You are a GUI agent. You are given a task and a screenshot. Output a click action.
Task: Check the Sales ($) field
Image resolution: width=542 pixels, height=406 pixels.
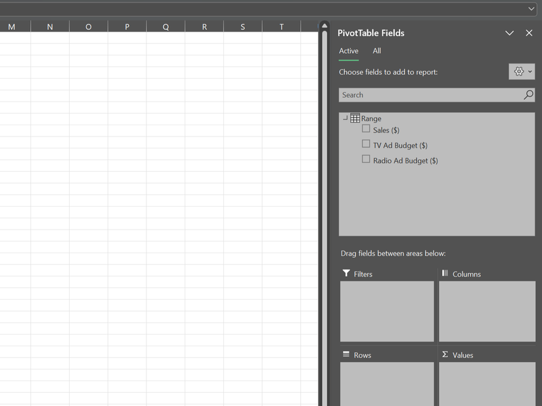coord(366,128)
